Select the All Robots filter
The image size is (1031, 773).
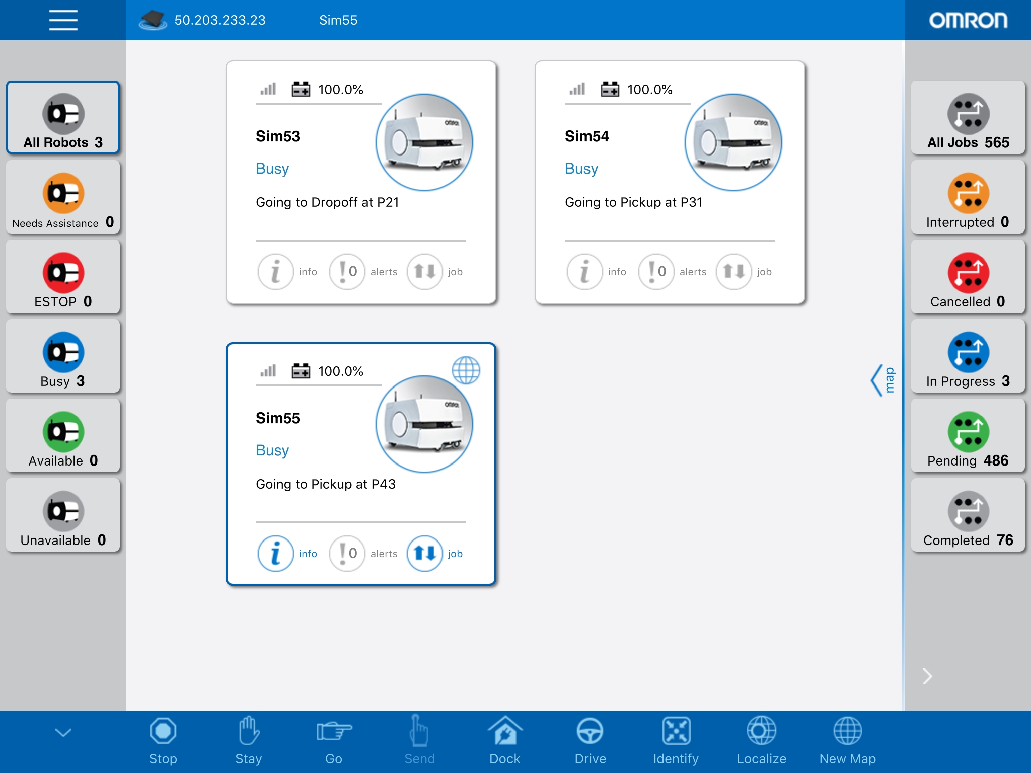coord(63,117)
